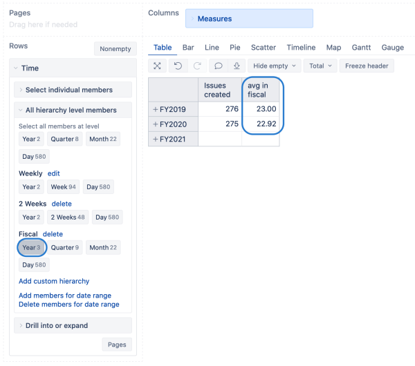Click the 275 cell for FY2020

tap(220, 124)
